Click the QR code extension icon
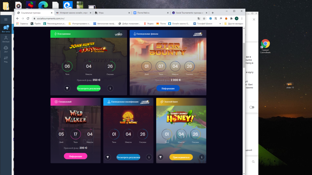The image size is (312, 175). pyautogui.click(x=216, y=18)
